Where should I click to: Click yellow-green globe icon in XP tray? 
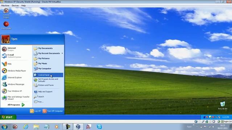(210, 117)
